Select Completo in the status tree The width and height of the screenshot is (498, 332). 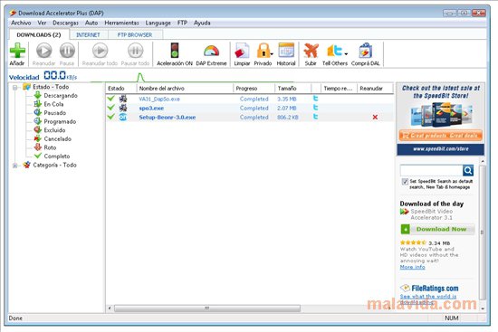click(x=57, y=157)
